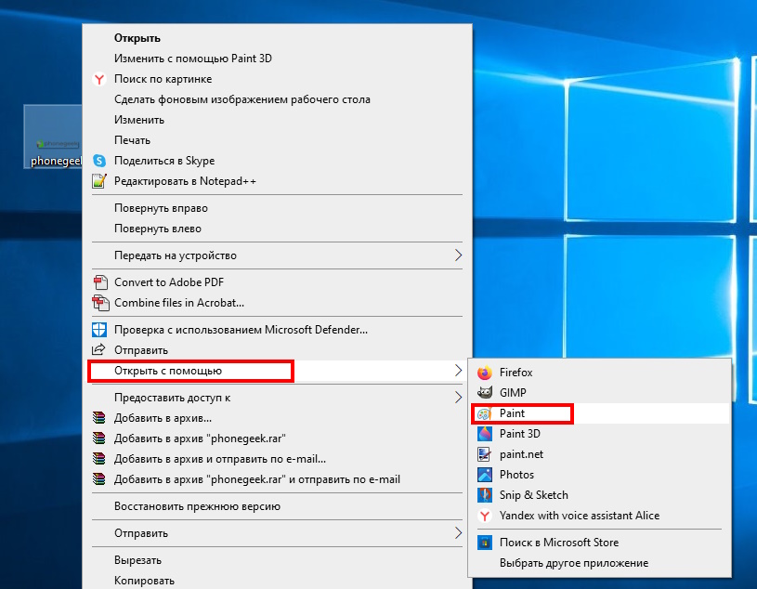Choose Добавить в архив "phonegeek.rar"
The height and width of the screenshot is (589, 757).
point(200,438)
